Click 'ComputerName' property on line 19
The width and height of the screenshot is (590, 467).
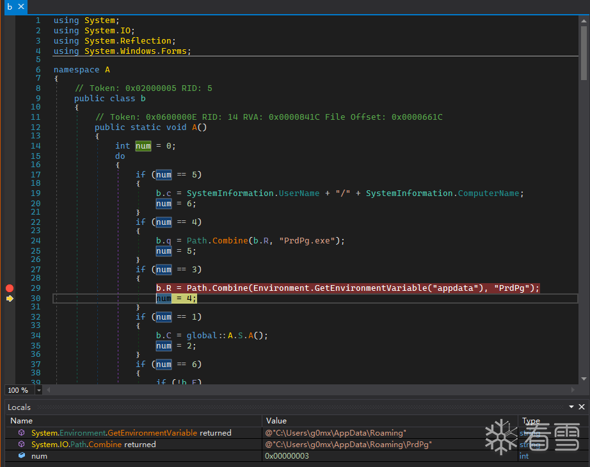tap(488, 193)
